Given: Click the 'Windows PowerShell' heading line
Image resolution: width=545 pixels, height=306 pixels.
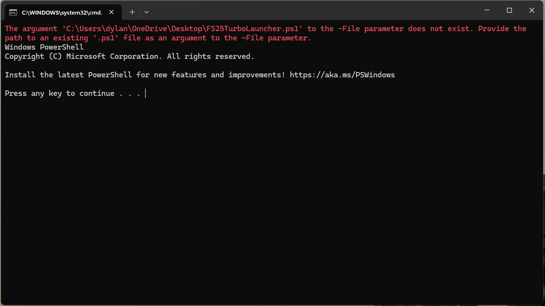Looking at the screenshot, I should (44, 47).
